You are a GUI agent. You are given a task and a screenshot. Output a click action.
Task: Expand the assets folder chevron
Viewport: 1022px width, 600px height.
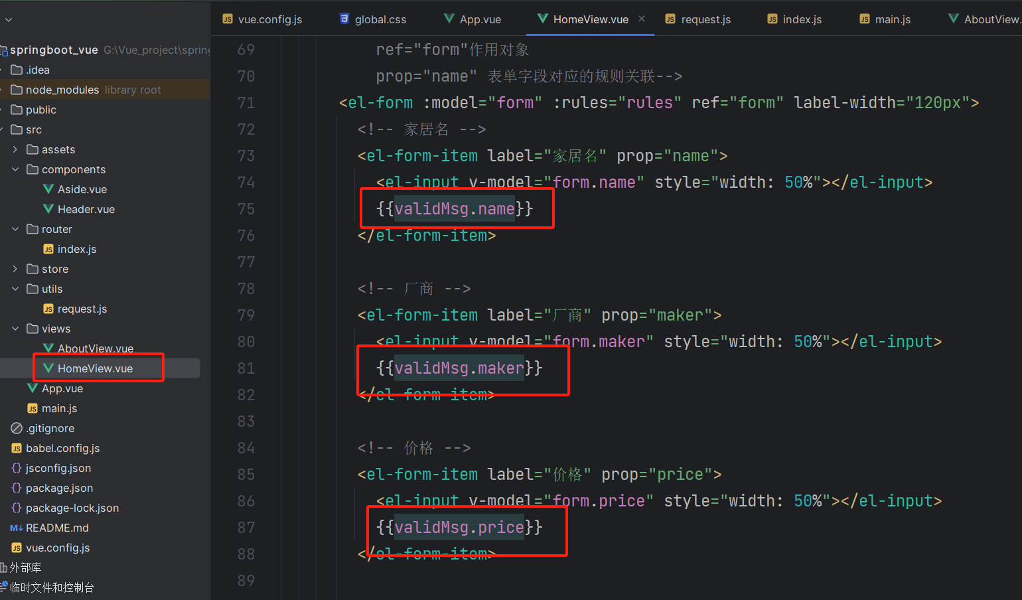click(15, 149)
